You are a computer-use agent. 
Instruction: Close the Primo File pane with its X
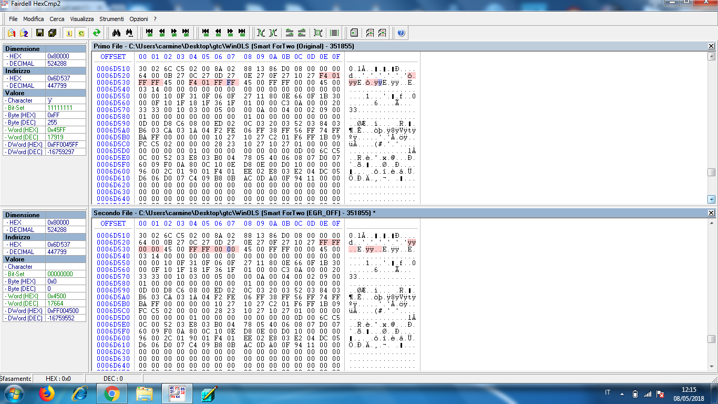(711, 46)
